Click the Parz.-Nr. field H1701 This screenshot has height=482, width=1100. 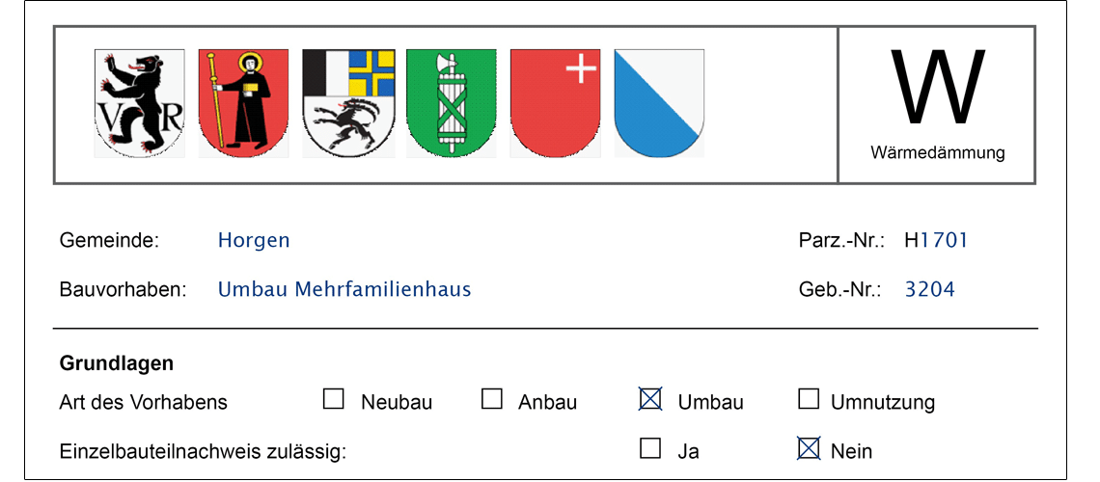point(936,240)
